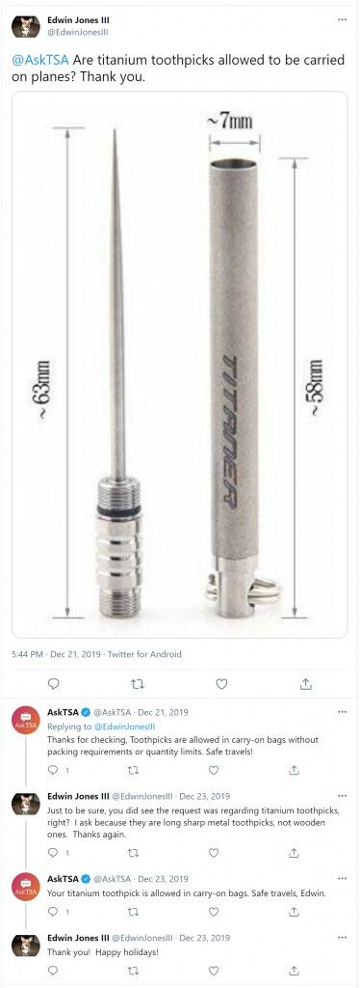Open AskTSA avatar on first reply
The height and width of the screenshot is (988, 360).
point(26,721)
